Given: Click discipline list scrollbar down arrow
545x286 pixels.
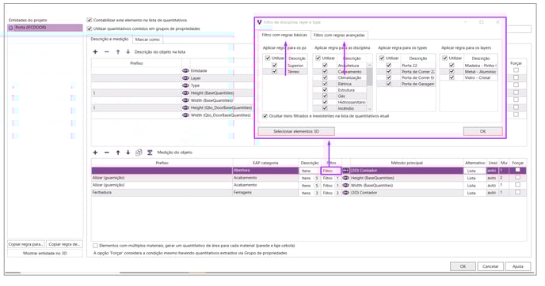Looking at the screenshot, I should pyautogui.click(x=369, y=109).
